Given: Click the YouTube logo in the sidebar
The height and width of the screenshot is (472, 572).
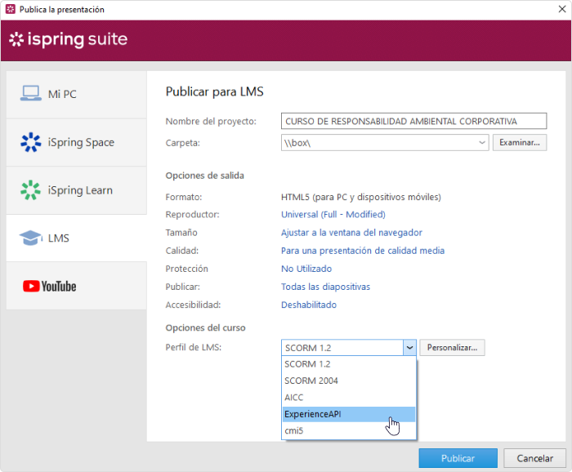Looking at the screenshot, I should (50, 286).
